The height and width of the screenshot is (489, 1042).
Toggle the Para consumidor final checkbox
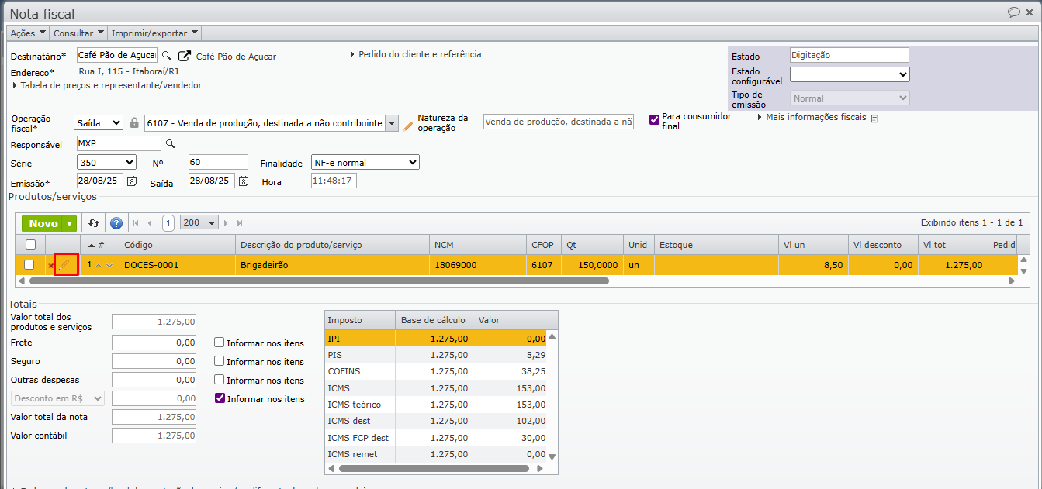click(x=654, y=119)
